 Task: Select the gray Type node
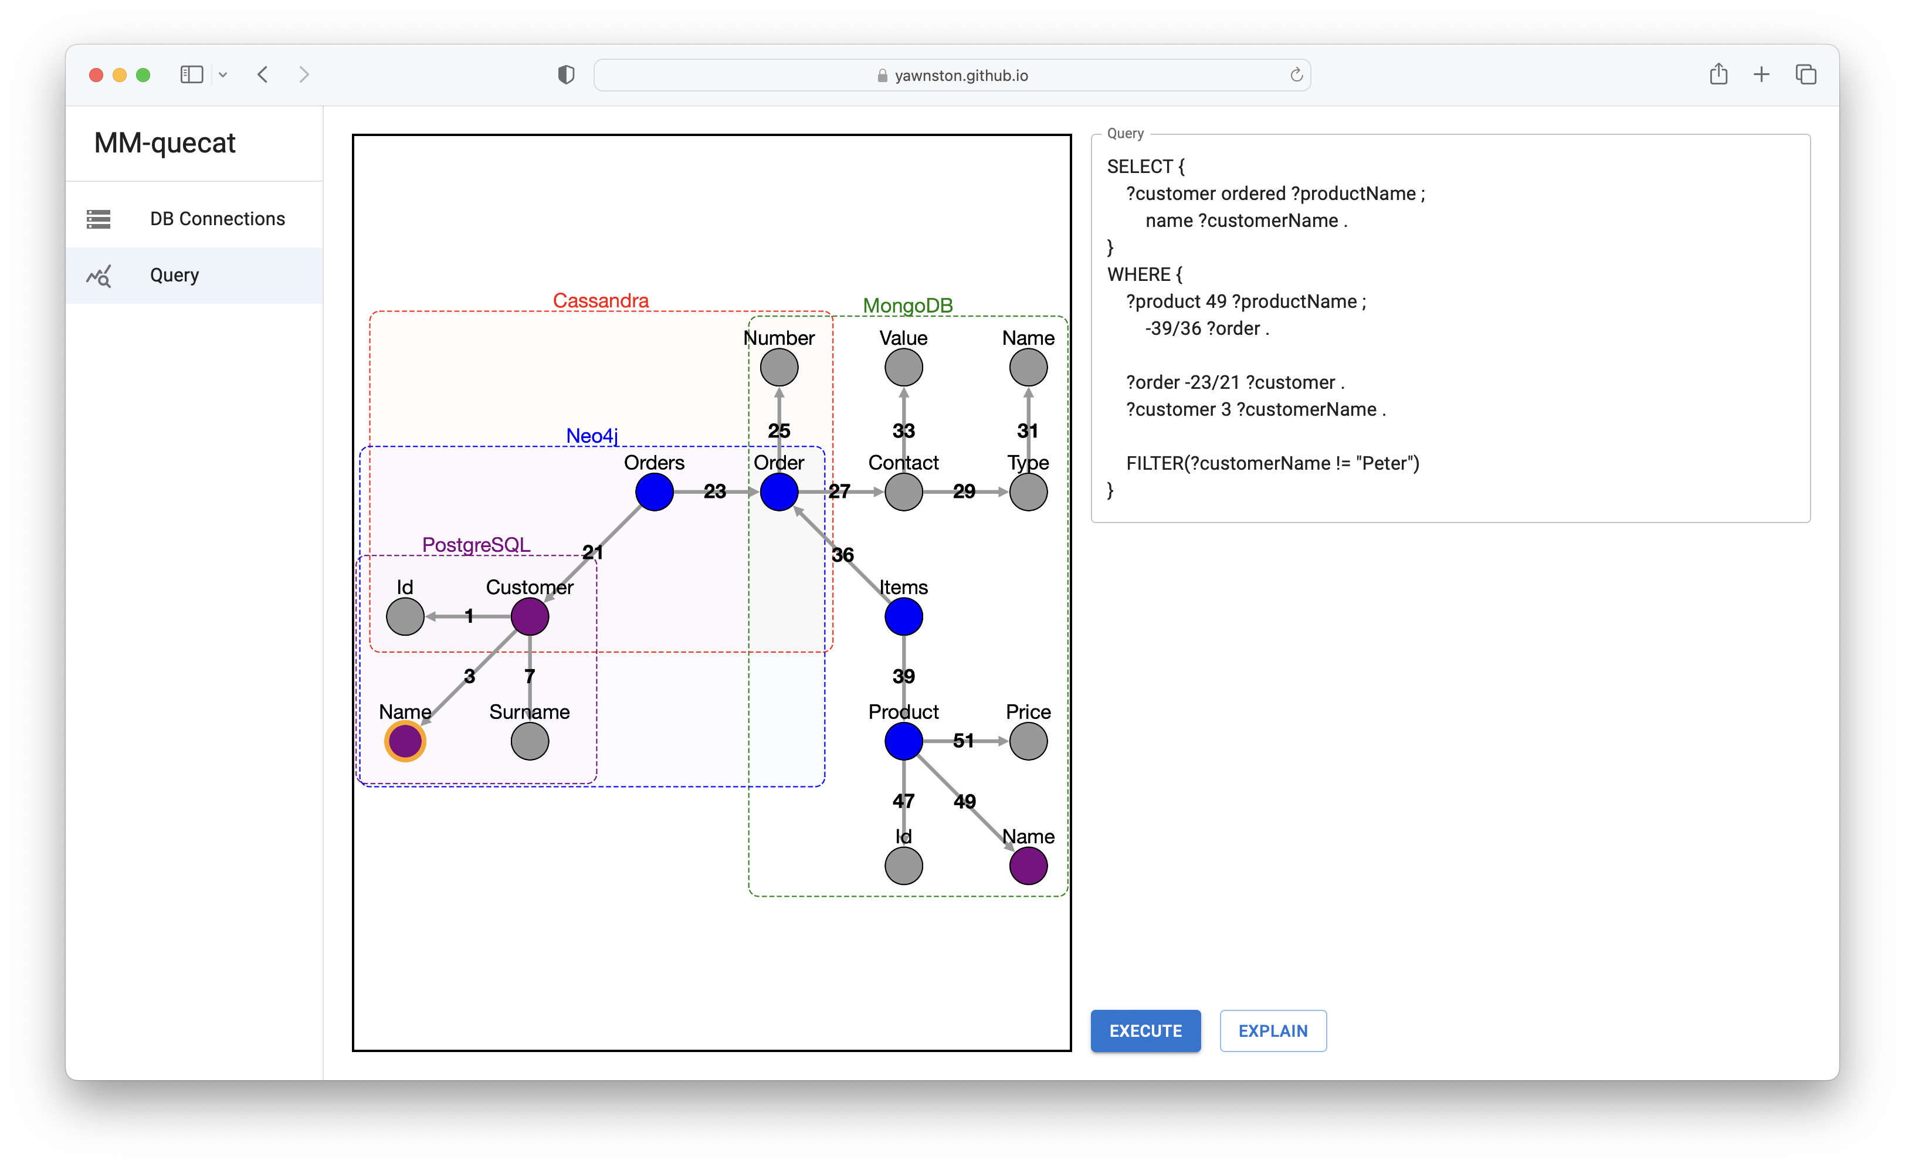pos(1028,491)
